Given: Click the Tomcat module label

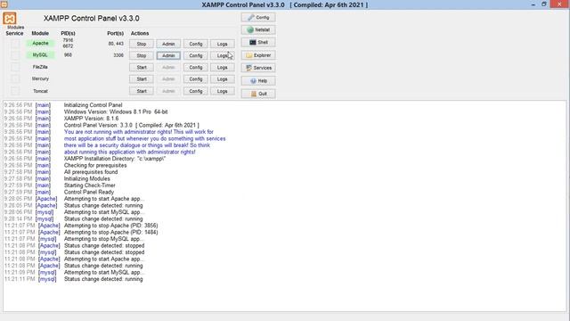Looking at the screenshot, I should tap(40, 91).
